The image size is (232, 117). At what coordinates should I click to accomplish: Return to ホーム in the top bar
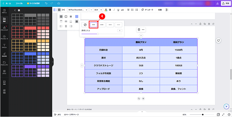[6, 3]
